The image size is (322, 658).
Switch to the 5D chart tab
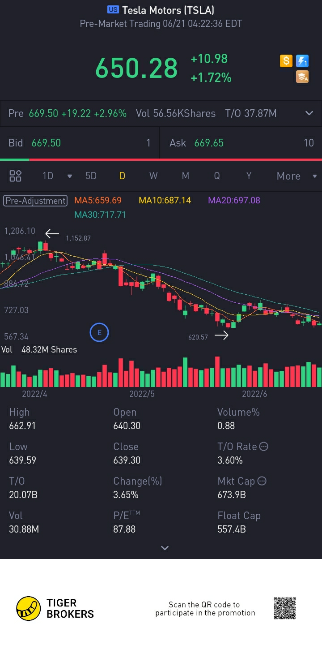pos(91,176)
